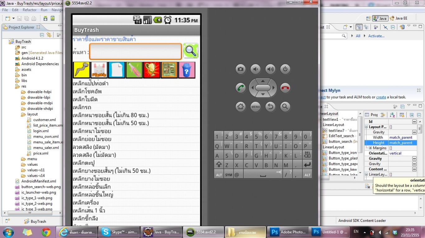Click the emulator volume down button
This screenshot has height=238, width=425.
255,69
